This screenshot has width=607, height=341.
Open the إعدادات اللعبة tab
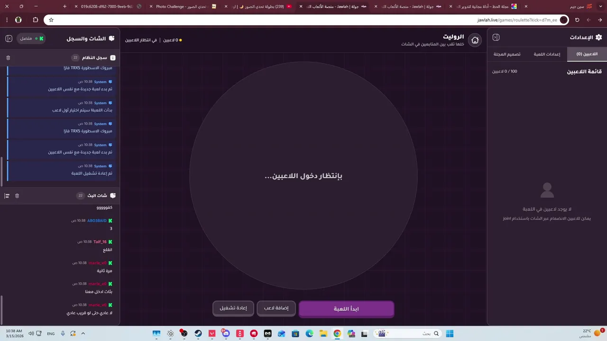tap(547, 54)
